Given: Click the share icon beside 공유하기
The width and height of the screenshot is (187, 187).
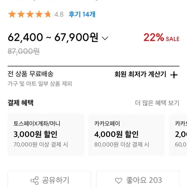Looking at the screenshot, I should tap(34, 181).
